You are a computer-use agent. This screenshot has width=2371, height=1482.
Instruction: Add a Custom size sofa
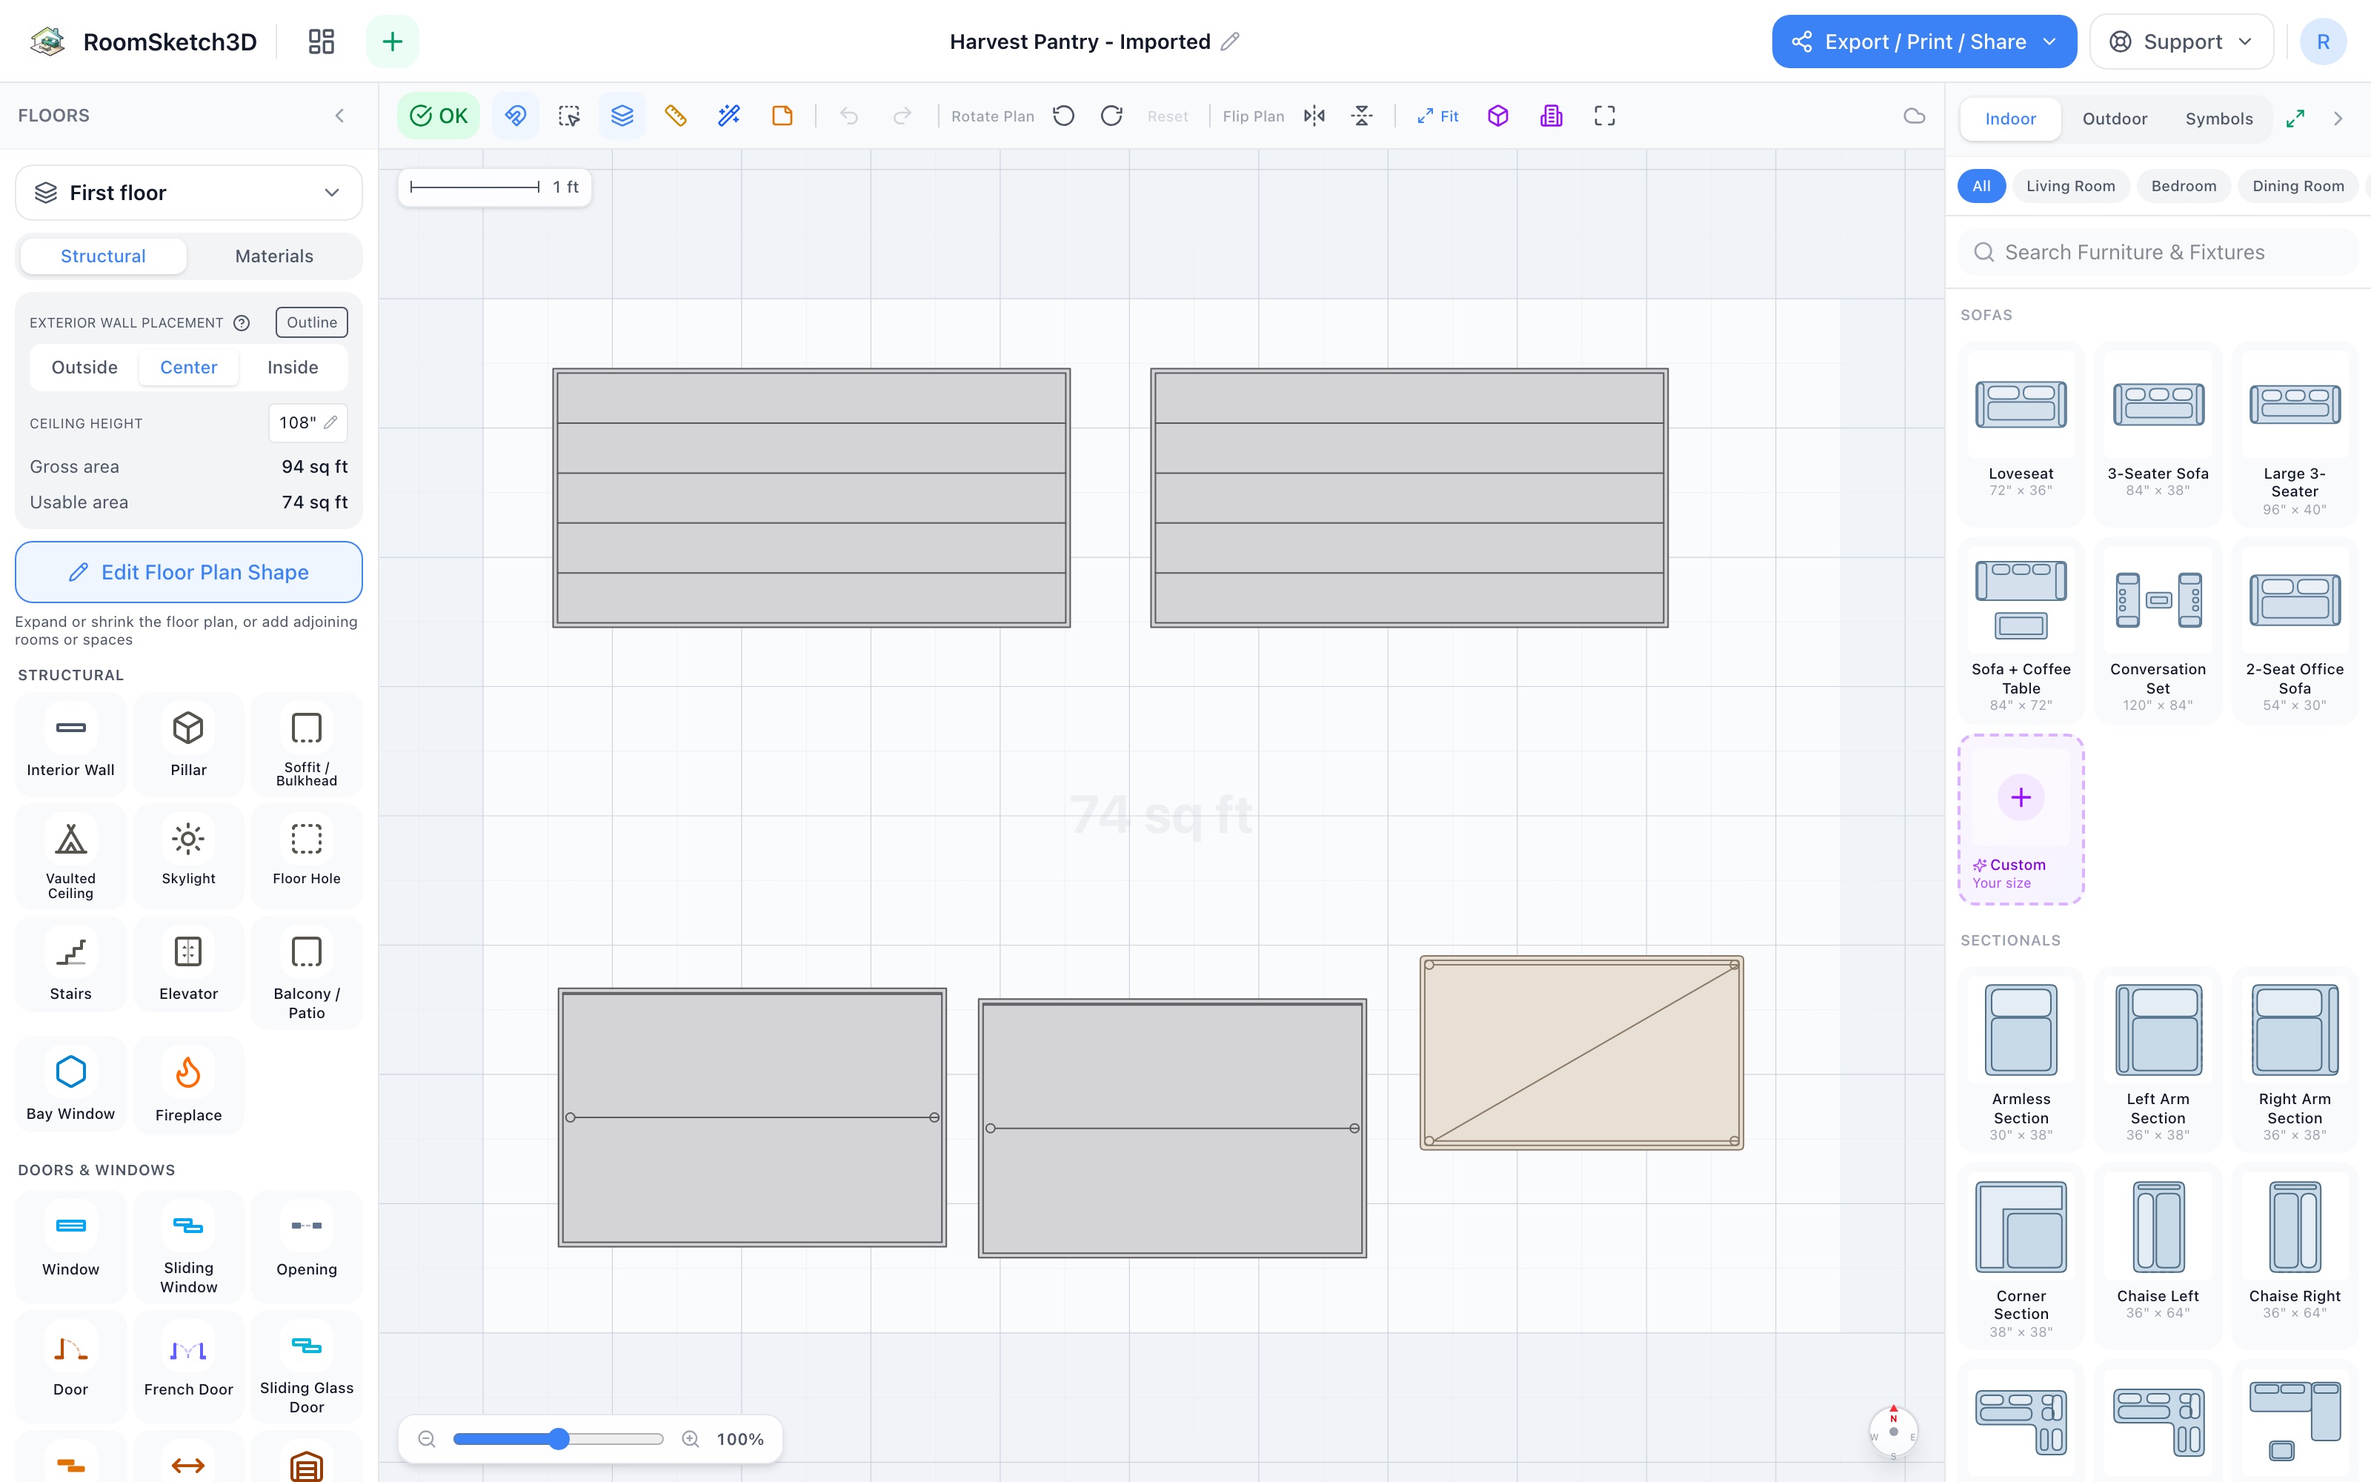coord(2021,820)
